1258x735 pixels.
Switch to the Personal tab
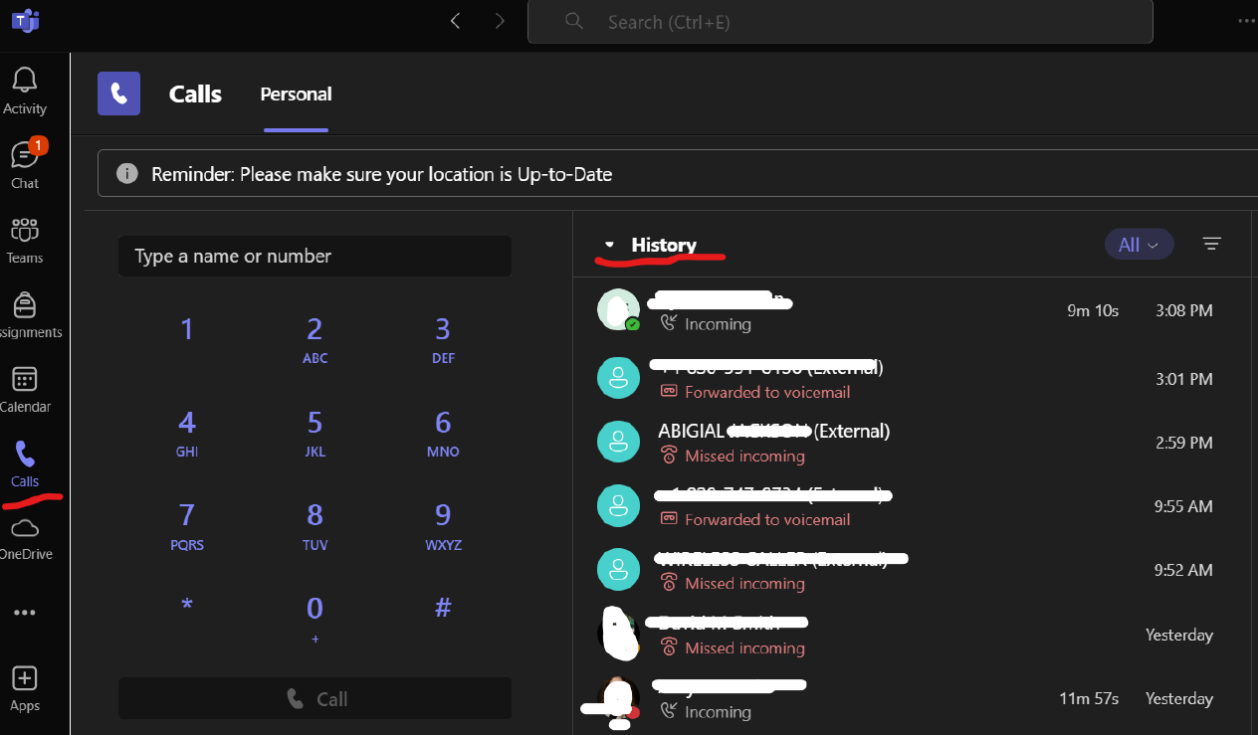click(296, 94)
